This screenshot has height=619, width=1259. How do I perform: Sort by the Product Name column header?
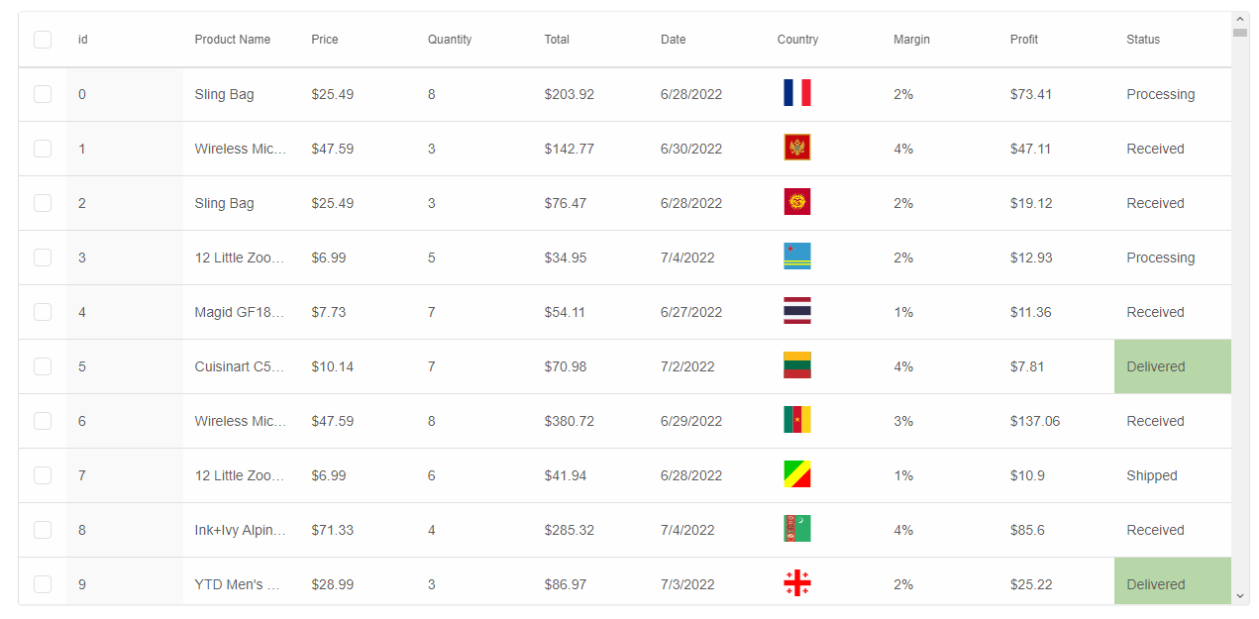233,40
